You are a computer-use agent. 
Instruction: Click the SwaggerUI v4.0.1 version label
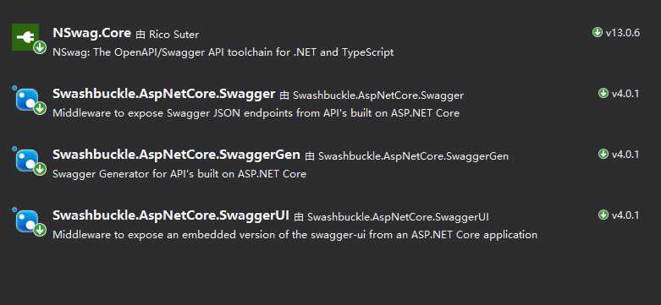point(625,215)
